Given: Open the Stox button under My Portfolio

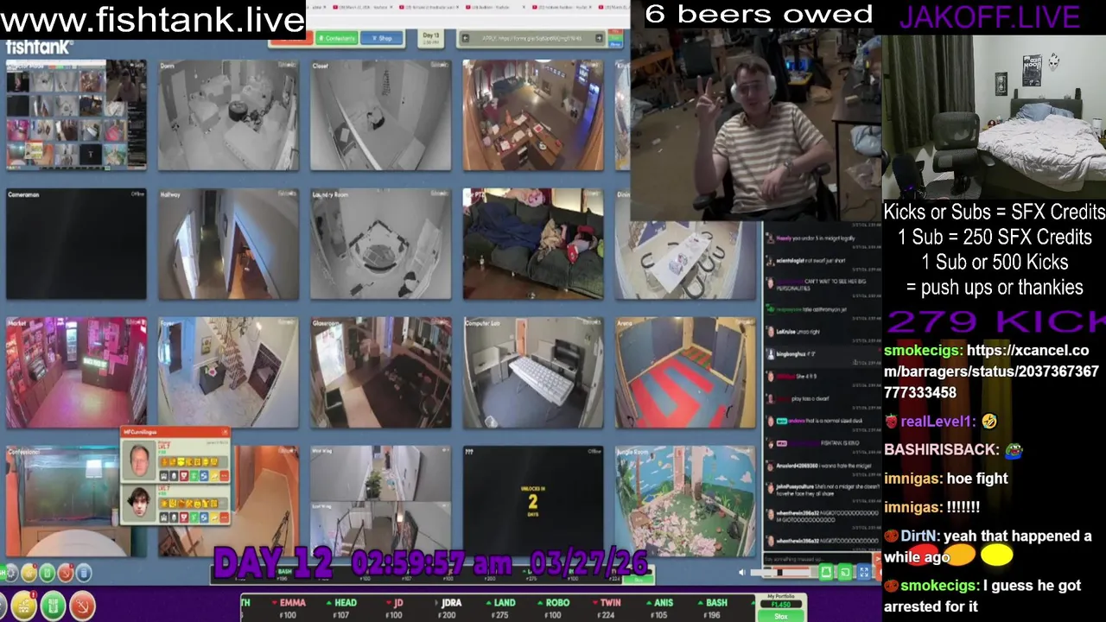Looking at the screenshot, I should point(780,616).
